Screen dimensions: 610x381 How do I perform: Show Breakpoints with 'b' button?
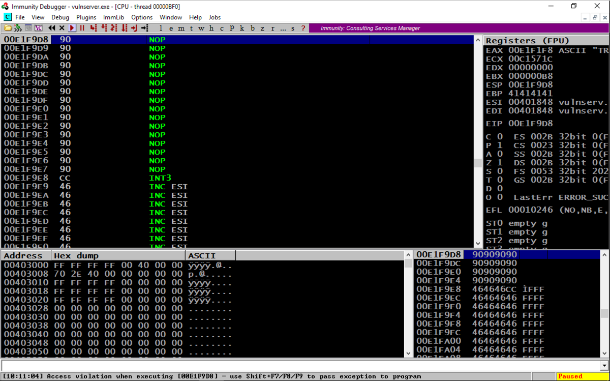pos(253,28)
